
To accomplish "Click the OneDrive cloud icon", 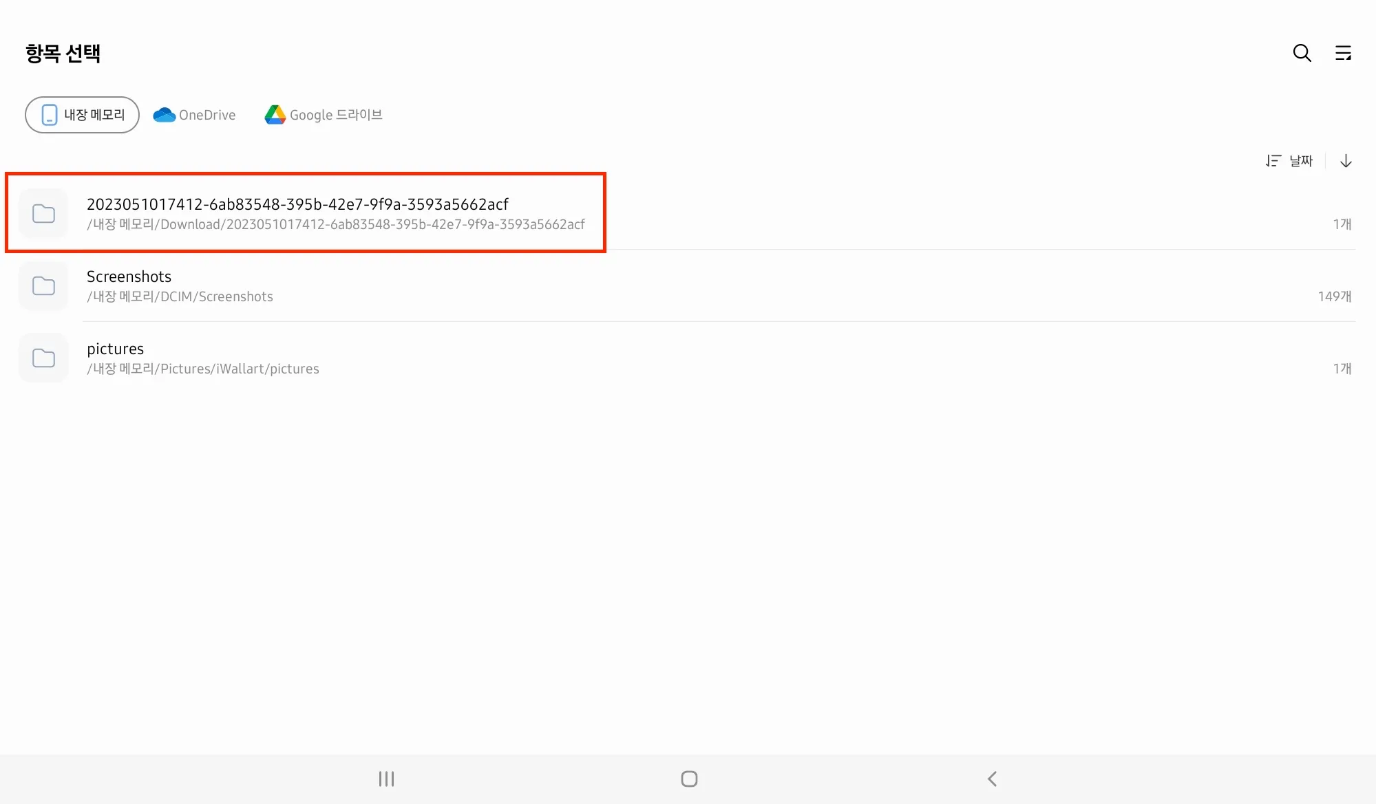I will click(x=164, y=115).
